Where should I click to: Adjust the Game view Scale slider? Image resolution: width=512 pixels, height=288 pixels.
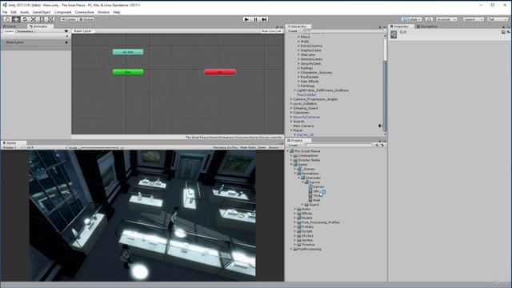point(100,147)
